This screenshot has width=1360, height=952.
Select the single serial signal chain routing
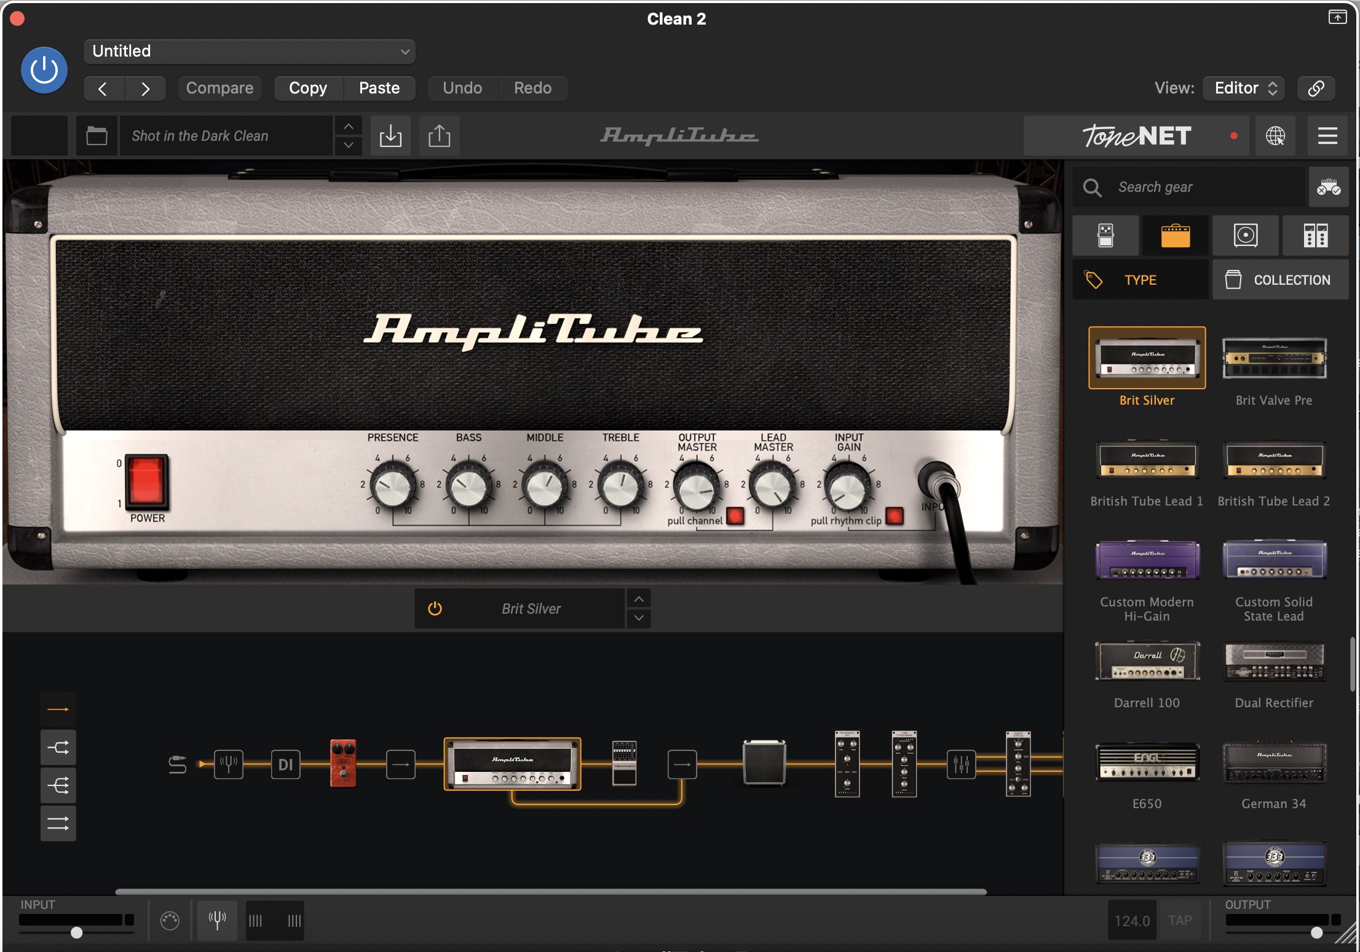(58, 710)
